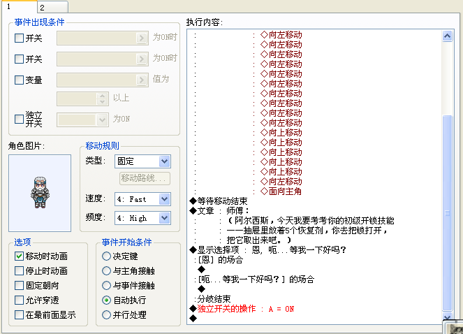Select the 阿尔西斯 text line
The height and width of the screenshot is (334, 463).
pos(310,221)
